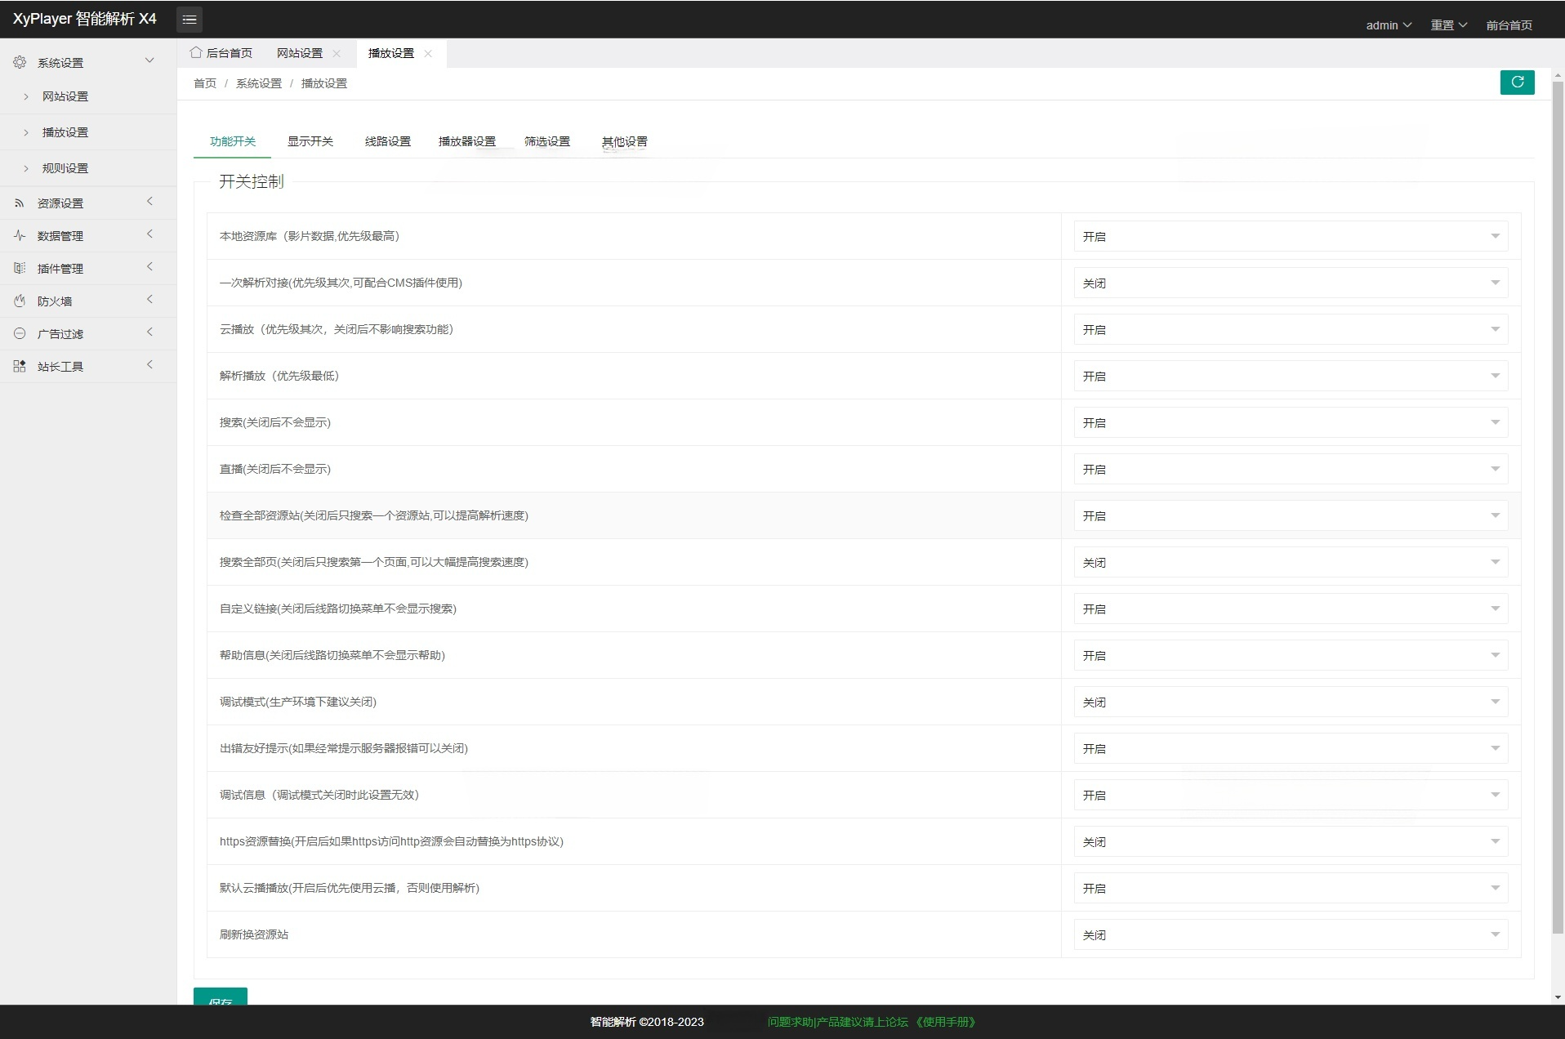This screenshot has height=1039, width=1565.
Task: Click the refresh icon above the settings panel
Action: coord(1517,82)
